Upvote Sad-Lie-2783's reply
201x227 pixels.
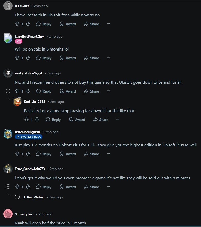(x=26, y=120)
